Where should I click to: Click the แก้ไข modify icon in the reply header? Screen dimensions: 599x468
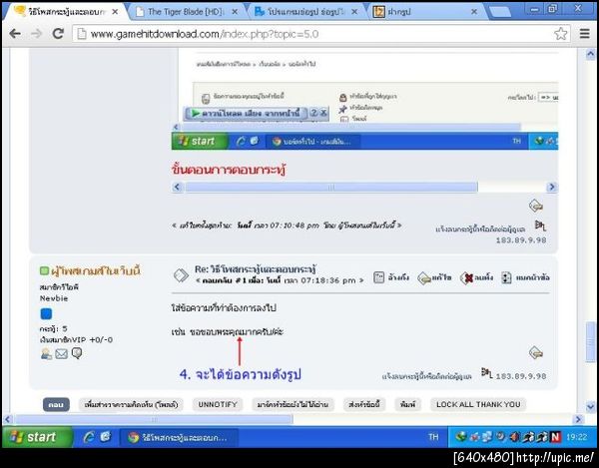point(424,278)
